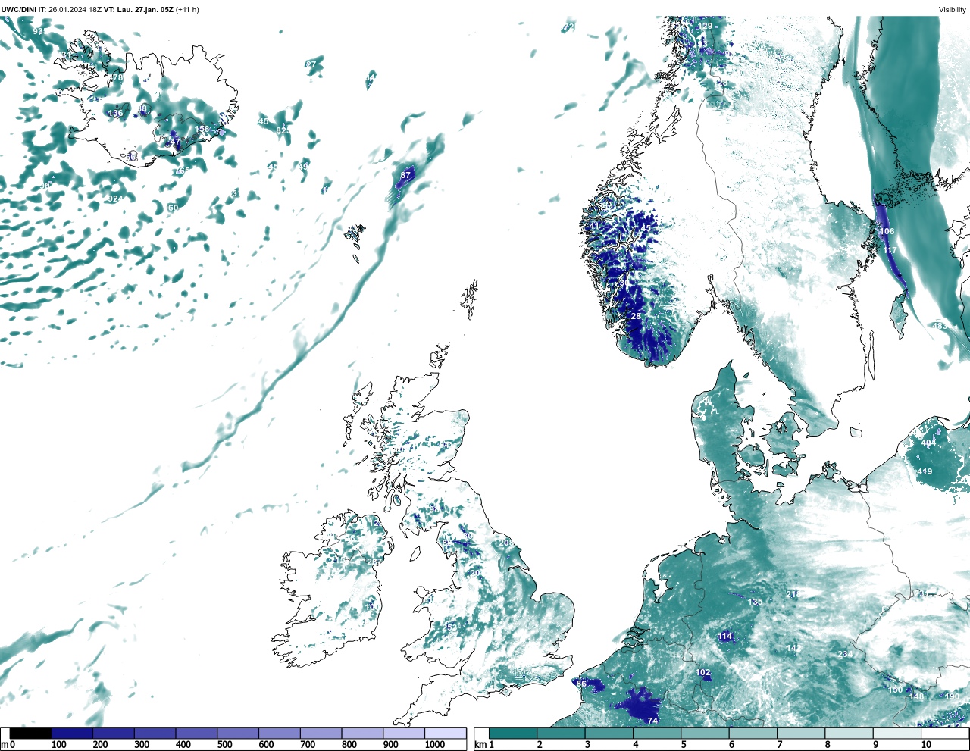Click the 86 value over northern France
This screenshot has width=970, height=751.
coord(581,684)
